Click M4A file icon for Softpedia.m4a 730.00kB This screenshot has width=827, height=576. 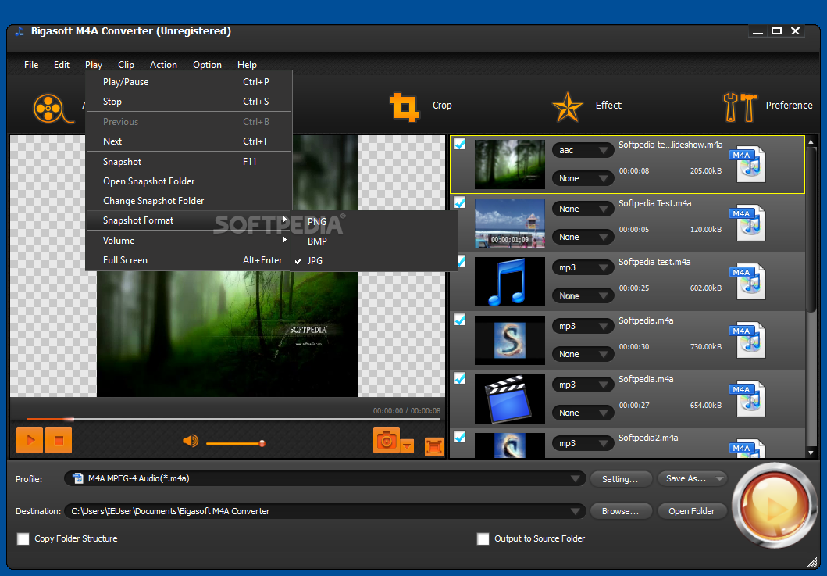coord(748,340)
